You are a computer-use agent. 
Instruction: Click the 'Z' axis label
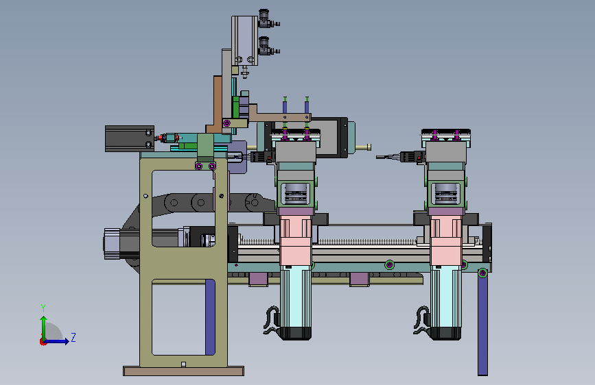(x=73, y=337)
